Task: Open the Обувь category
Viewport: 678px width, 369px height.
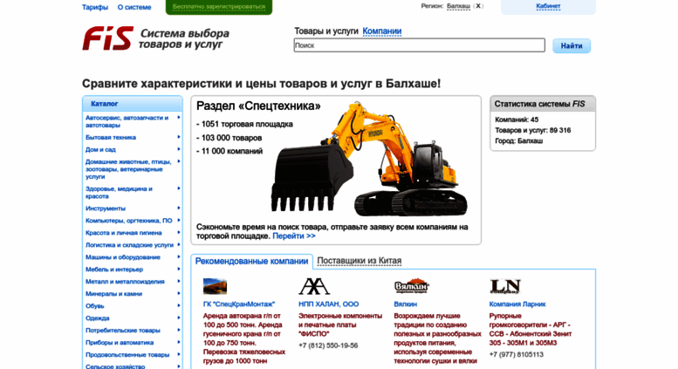Action: click(x=95, y=306)
